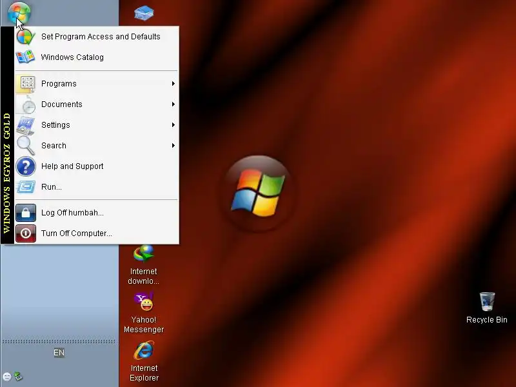Screen dimensions: 516x387
Task: Choose Log Off humbah...
Action: point(96,213)
